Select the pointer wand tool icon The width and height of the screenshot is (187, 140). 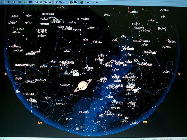coord(30,2)
